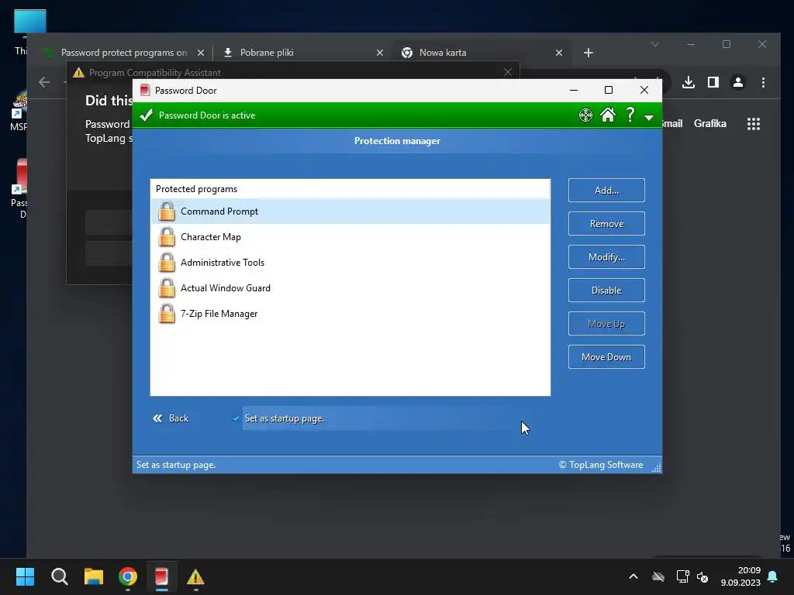Remove the selected protected program
Screen dimensions: 794x595
[606, 224]
